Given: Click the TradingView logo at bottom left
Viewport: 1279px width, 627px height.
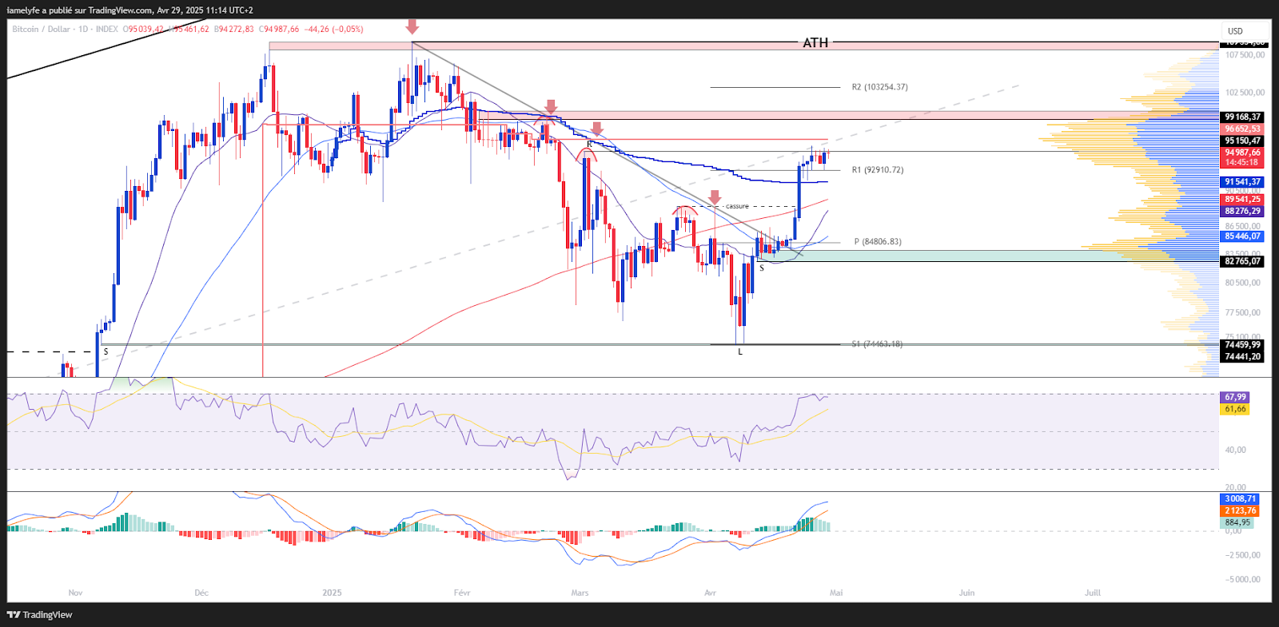Looking at the screenshot, I should [x=39, y=614].
